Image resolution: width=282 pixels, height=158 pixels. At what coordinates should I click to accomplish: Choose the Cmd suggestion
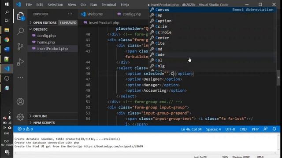pyautogui.click(x=212, y=49)
